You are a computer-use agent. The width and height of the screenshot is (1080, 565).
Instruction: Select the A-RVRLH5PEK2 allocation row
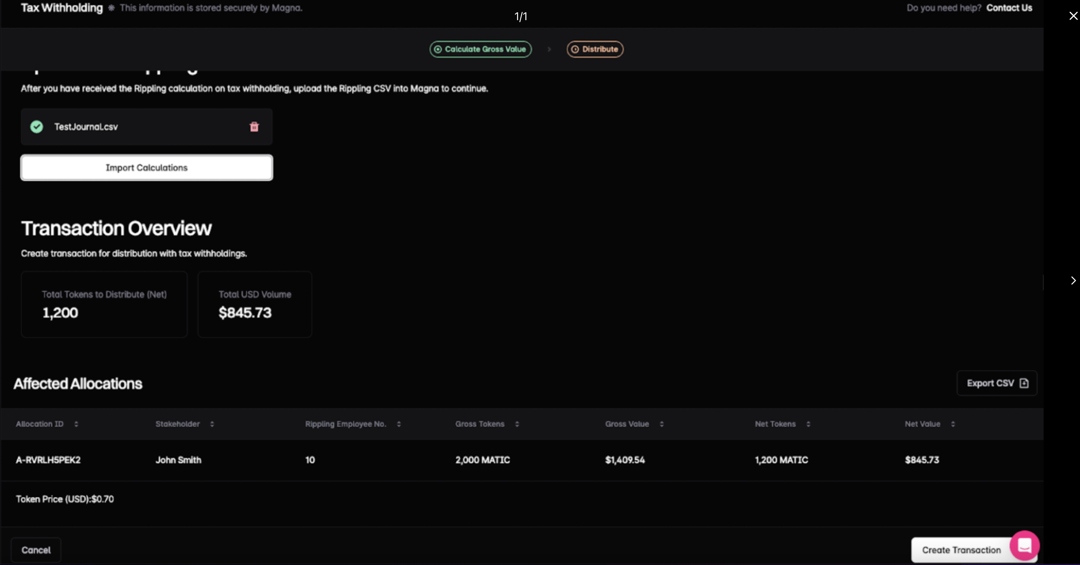coord(48,460)
